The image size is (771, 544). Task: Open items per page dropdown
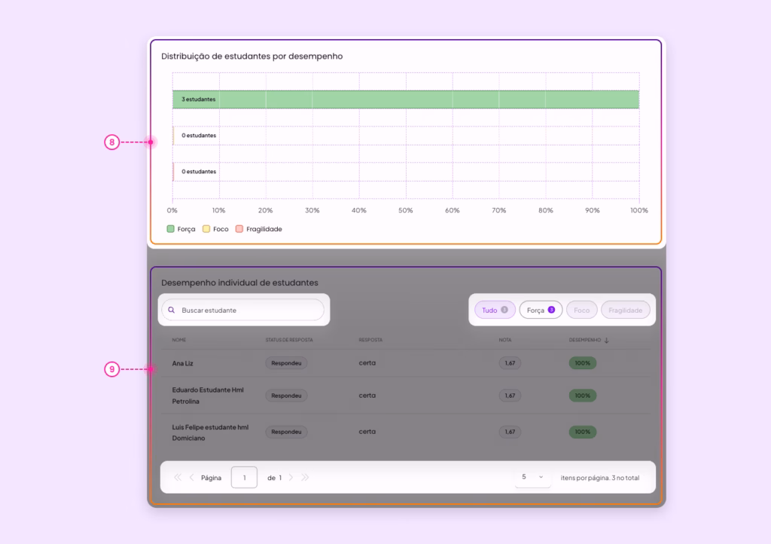tap(532, 477)
